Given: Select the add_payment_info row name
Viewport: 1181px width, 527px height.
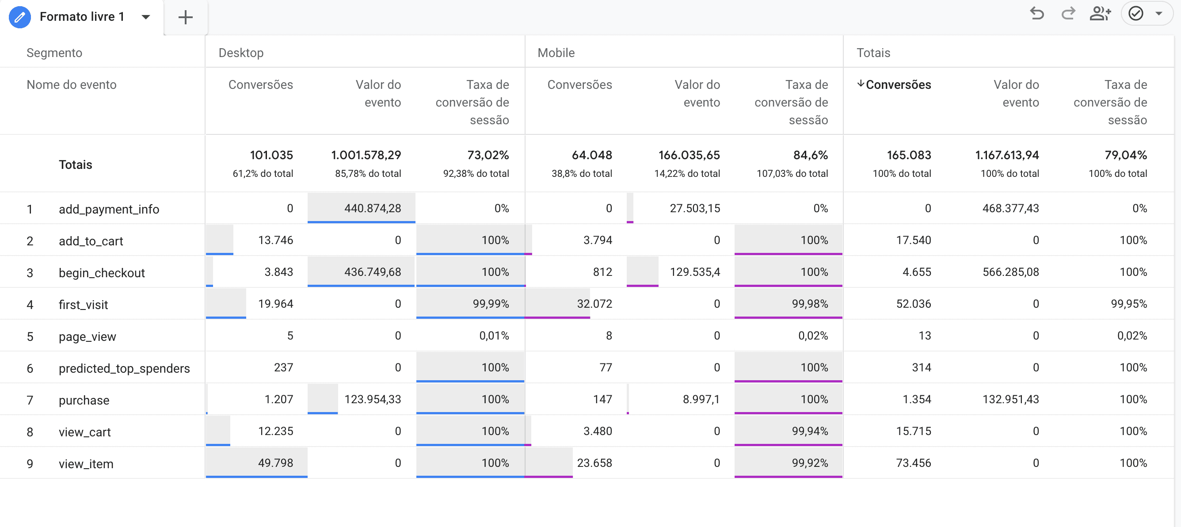Looking at the screenshot, I should (109, 209).
